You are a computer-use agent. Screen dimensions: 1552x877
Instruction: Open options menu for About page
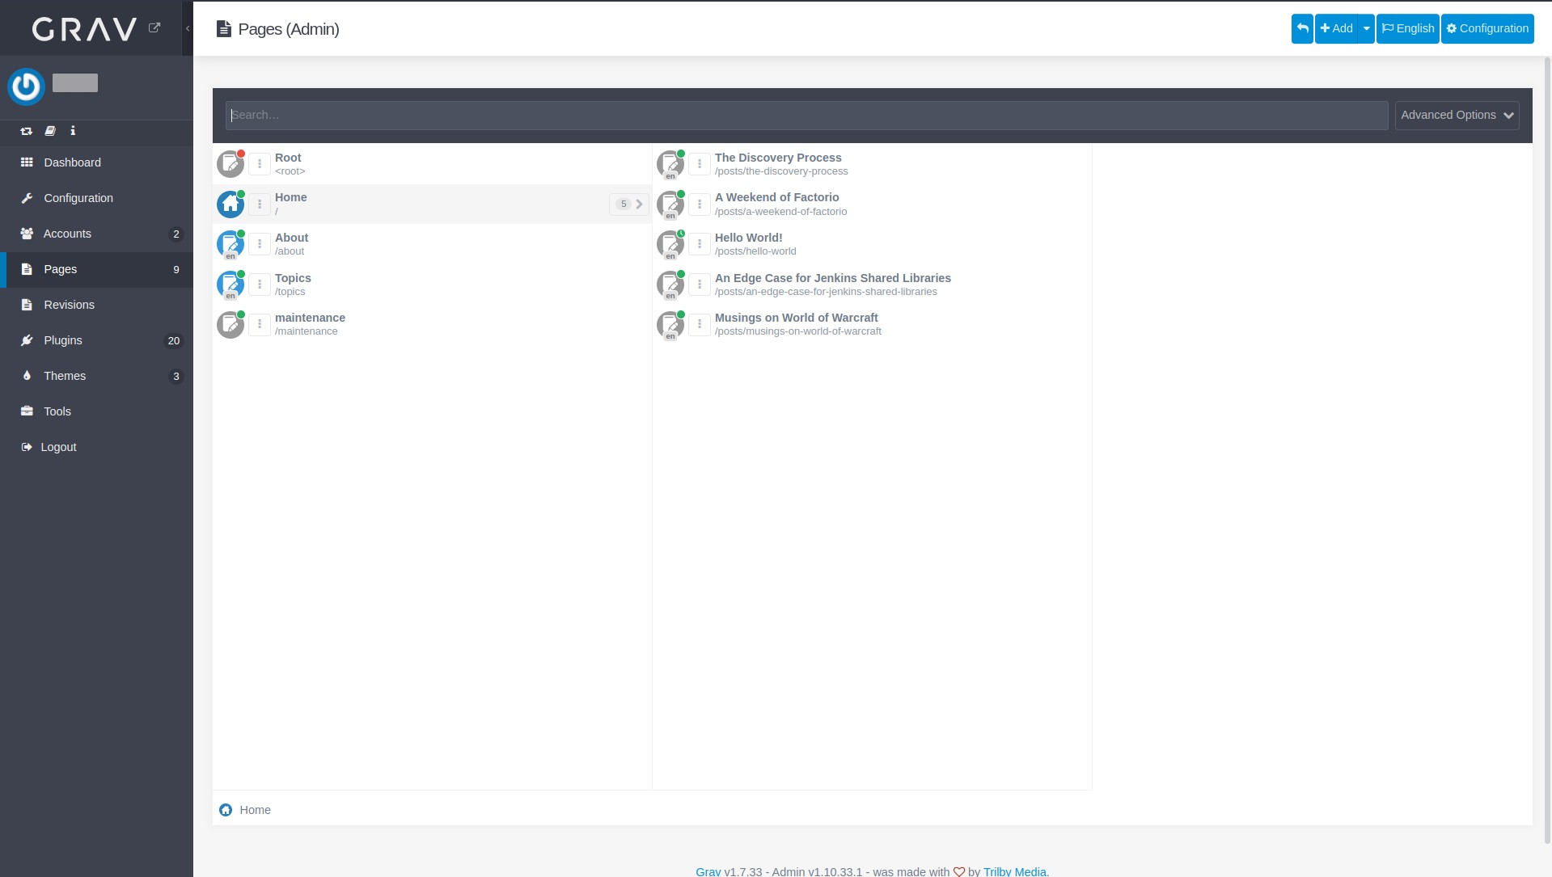(x=260, y=244)
